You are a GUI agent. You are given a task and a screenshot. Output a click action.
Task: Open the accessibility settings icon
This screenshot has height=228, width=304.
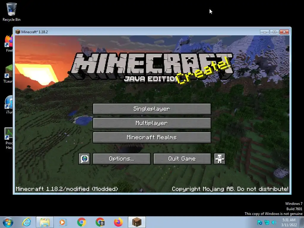[x=219, y=159]
